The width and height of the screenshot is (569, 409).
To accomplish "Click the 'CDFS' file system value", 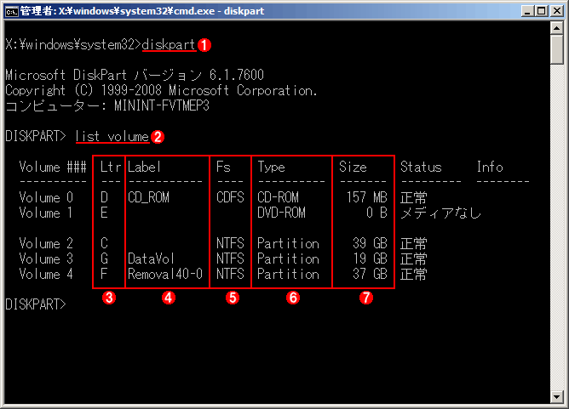I will click(x=230, y=197).
